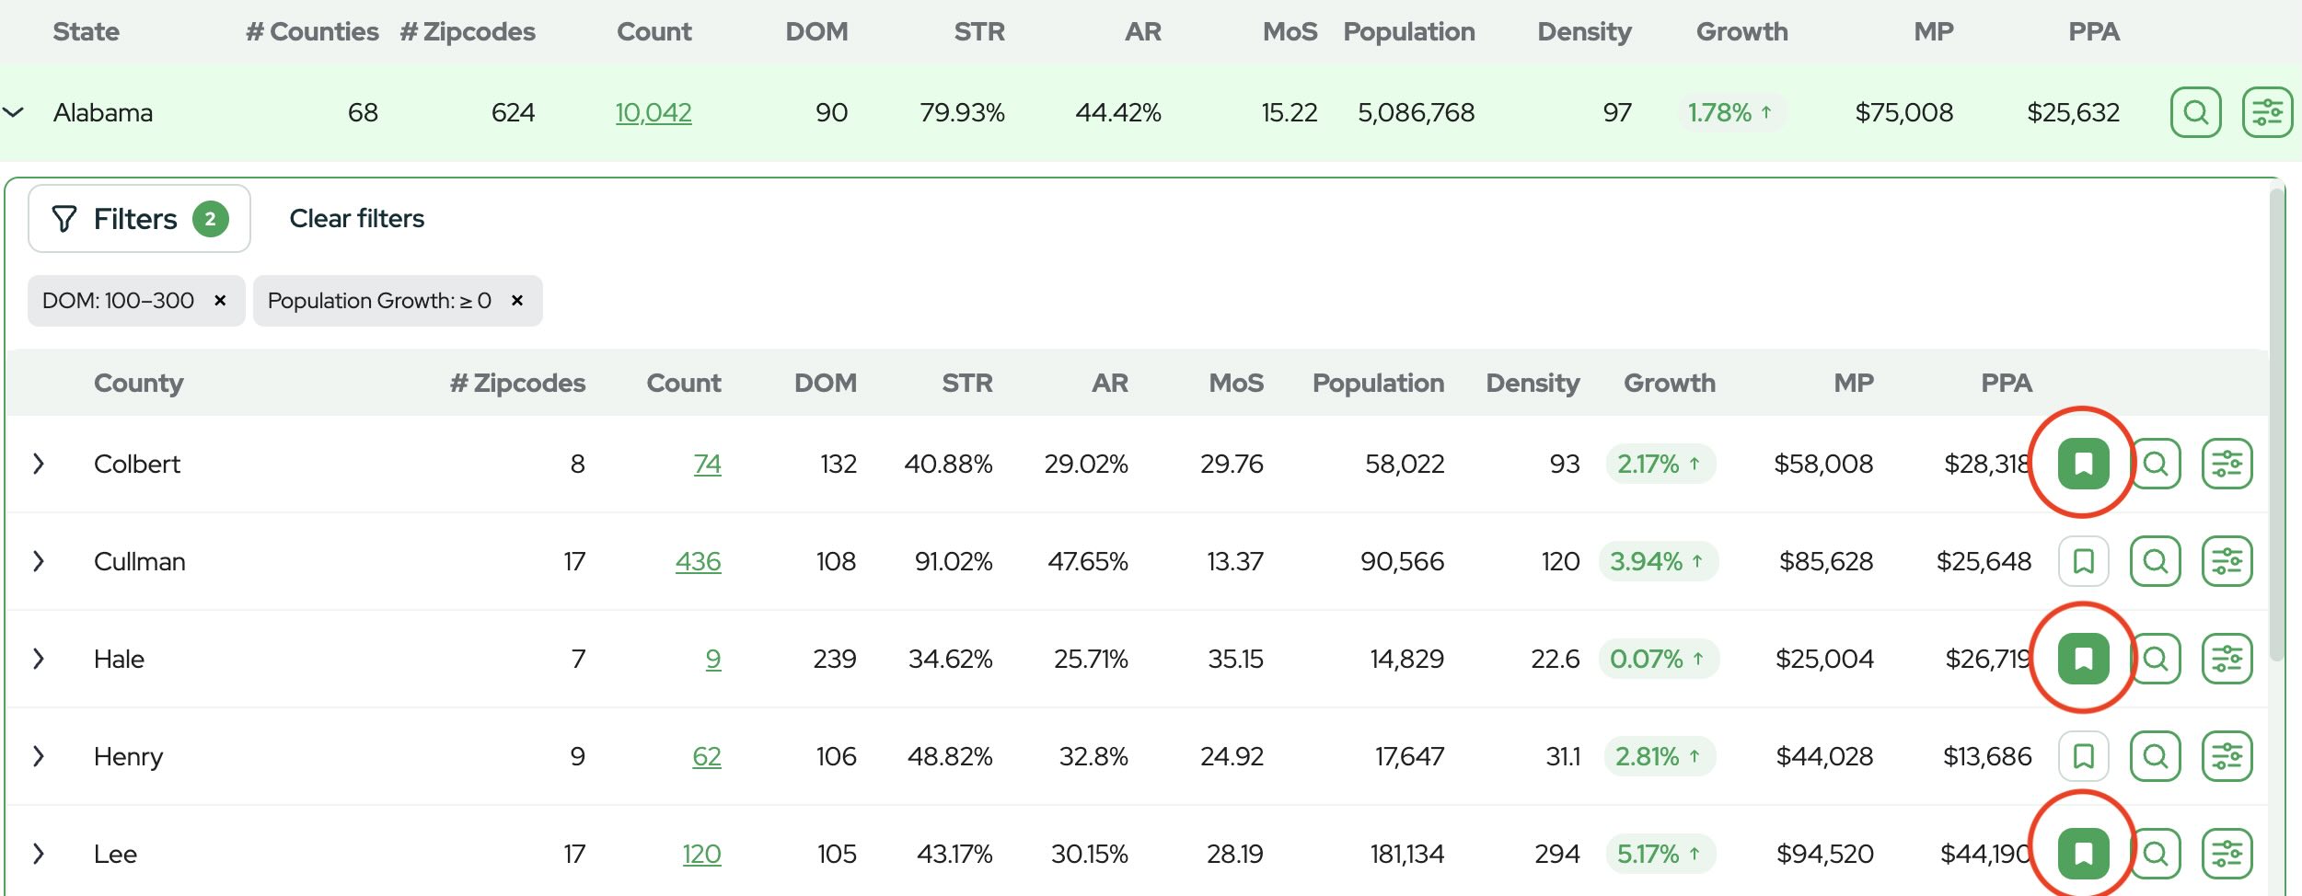
Task: Expand the Lee county row
Action: click(39, 854)
